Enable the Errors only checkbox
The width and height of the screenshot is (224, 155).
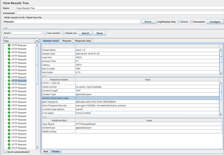(x=179, y=22)
